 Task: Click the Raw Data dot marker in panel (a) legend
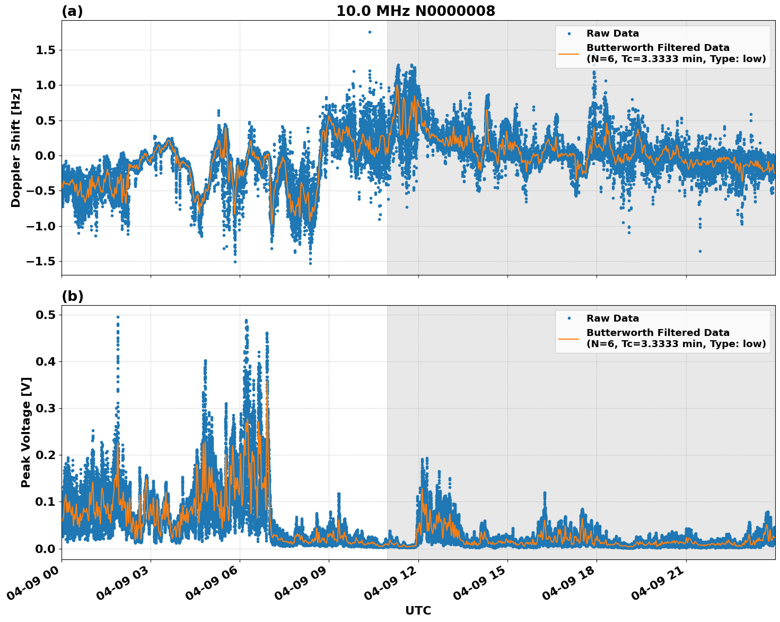pyautogui.click(x=569, y=33)
